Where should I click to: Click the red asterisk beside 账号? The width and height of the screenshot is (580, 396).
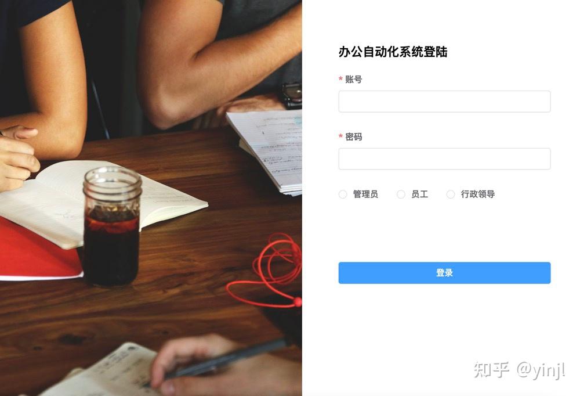click(340, 80)
